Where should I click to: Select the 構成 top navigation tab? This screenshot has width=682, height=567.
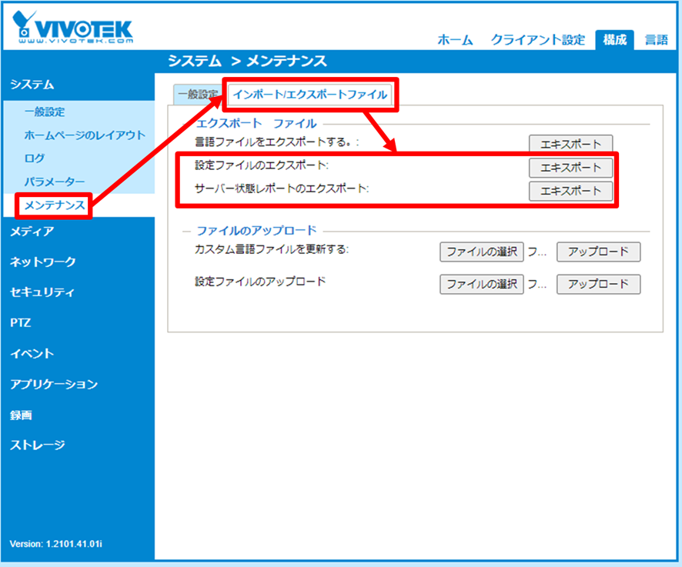tap(614, 40)
